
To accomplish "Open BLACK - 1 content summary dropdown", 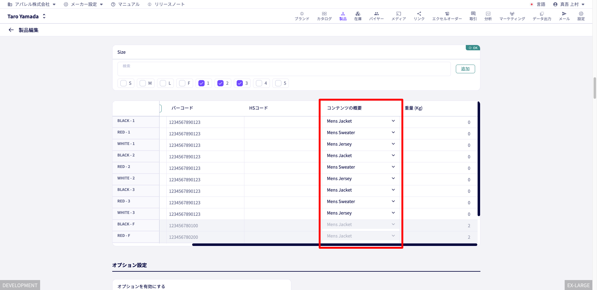I will 361,121.
